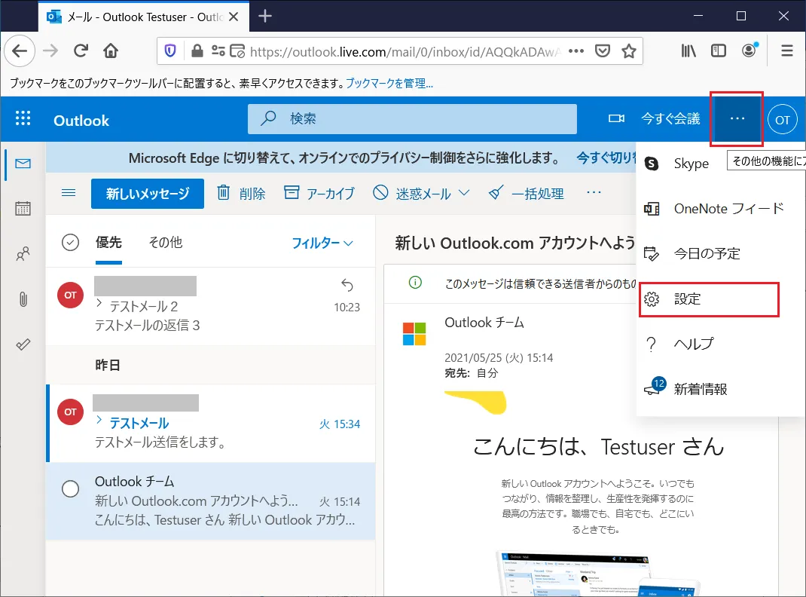This screenshot has height=597, width=806.
Task: Click the sender 宛先: 自分 text
Action: tap(472, 373)
